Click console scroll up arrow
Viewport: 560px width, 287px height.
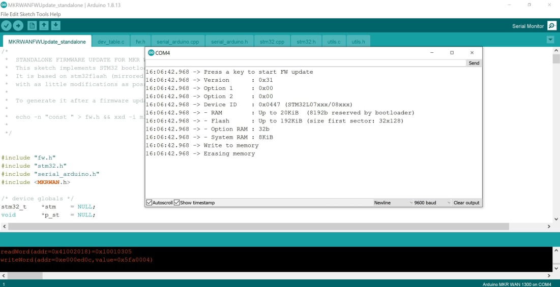(x=556, y=250)
